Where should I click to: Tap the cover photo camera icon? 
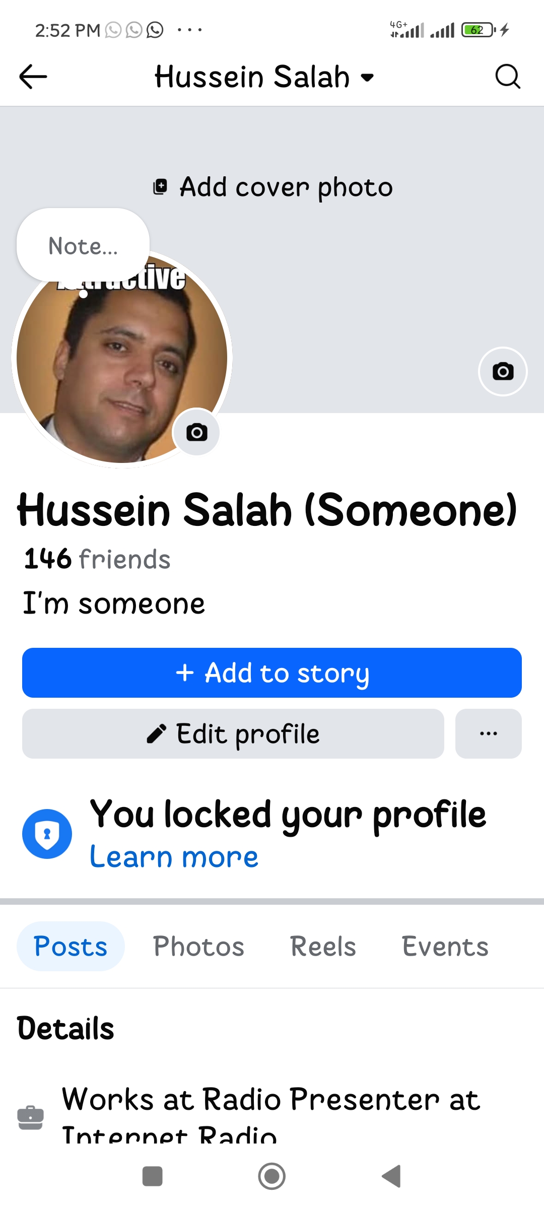tap(503, 372)
